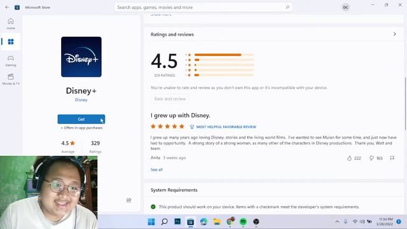Open taskbar Search
Screen dimensions: 407x229
164,222
